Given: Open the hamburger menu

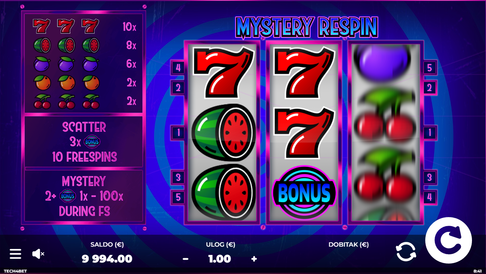Looking at the screenshot, I should [x=15, y=254].
